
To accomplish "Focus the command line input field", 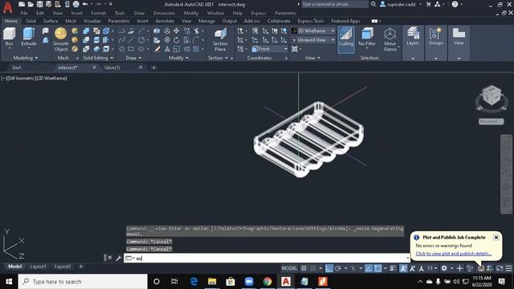I will (x=266, y=258).
